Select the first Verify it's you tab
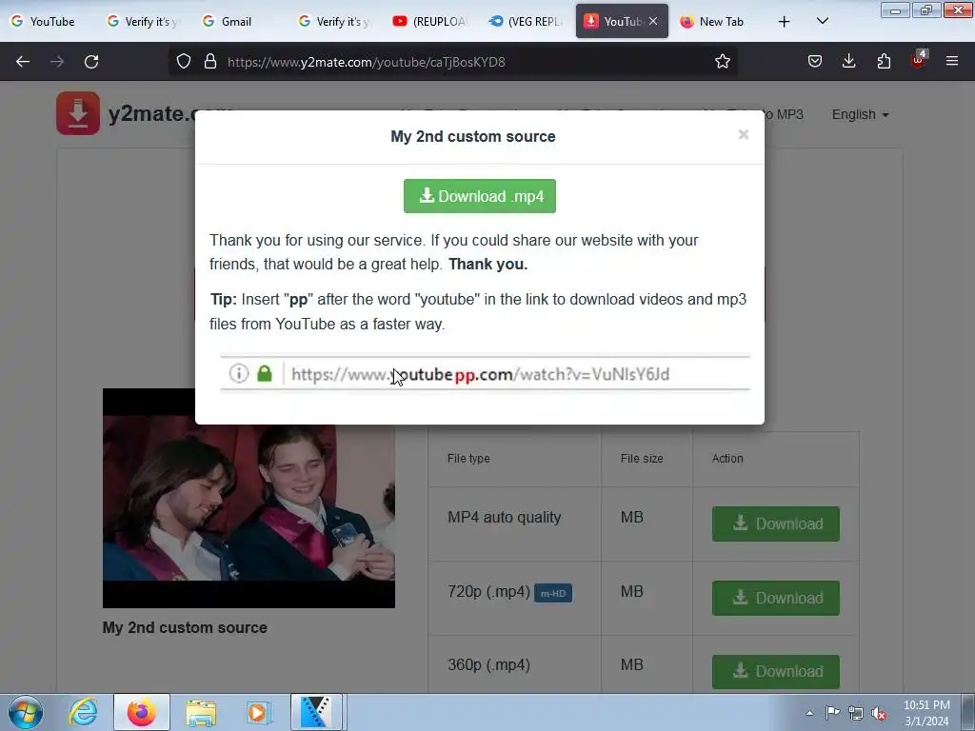975x731 pixels. pyautogui.click(x=145, y=22)
